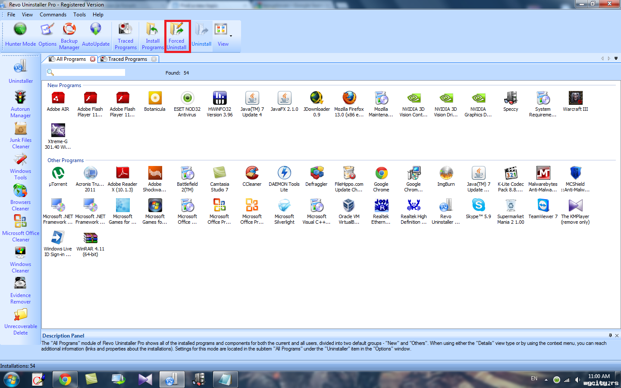Open the Windows Start menu
Screen dimensions: 621x388
[x=12, y=380]
